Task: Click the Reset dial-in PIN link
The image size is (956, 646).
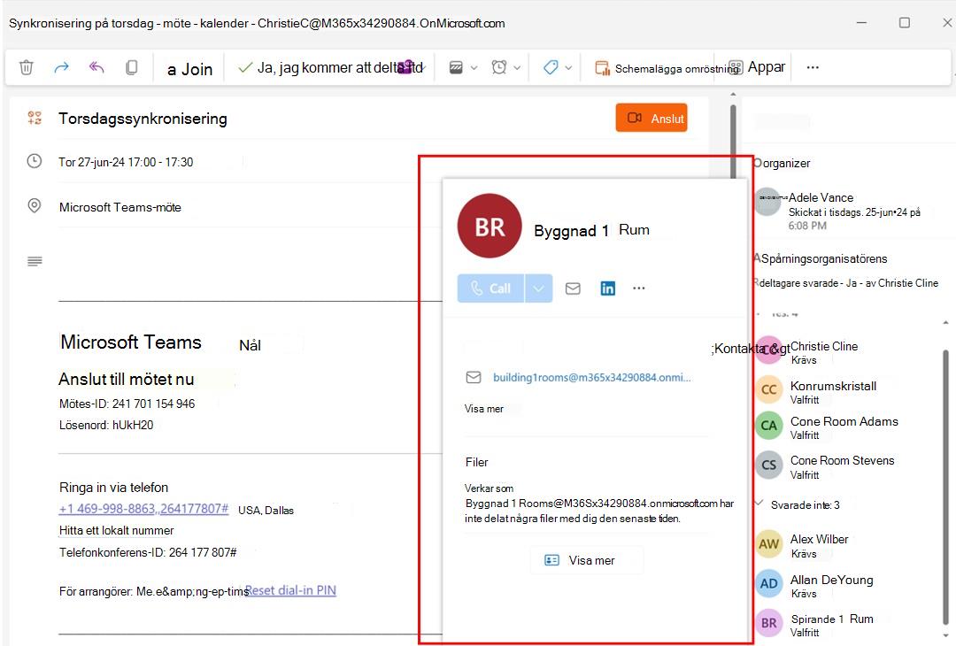Action: (x=291, y=590)
